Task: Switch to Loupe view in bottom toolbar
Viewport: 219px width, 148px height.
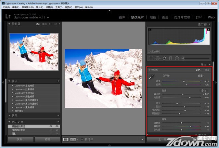Action: 66,139
